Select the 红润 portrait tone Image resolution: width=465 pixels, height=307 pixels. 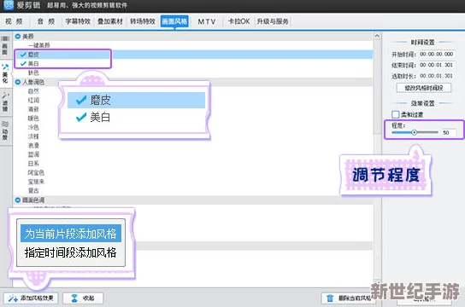[33, 101]
